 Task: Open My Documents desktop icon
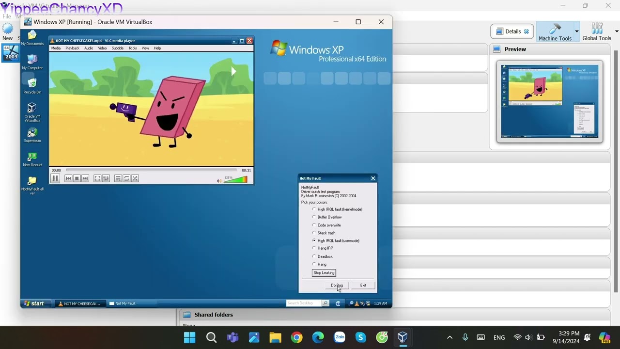[32, 38]
